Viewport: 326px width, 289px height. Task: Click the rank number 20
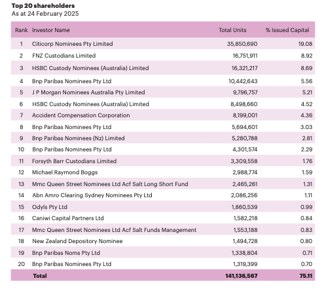point(21,264)
